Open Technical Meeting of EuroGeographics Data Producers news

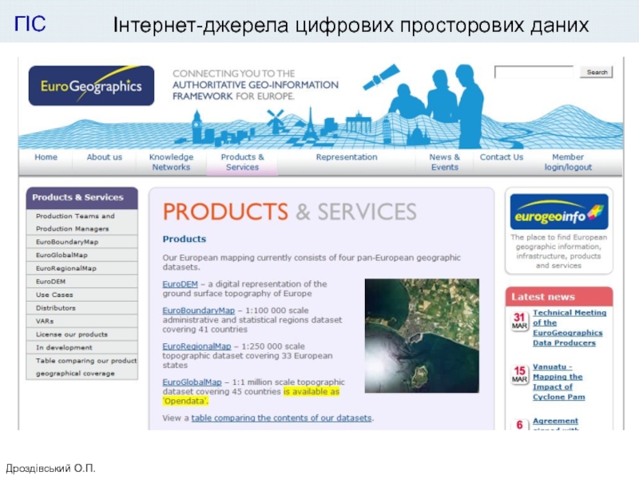pyautogui.click(x=570, y=327)
